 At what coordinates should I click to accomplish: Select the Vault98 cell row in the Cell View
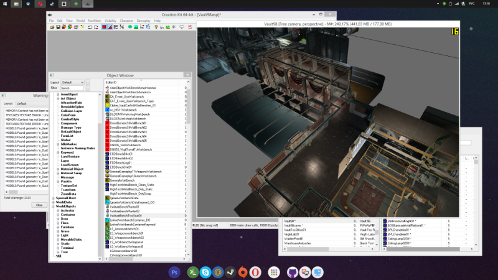[327, 221]
